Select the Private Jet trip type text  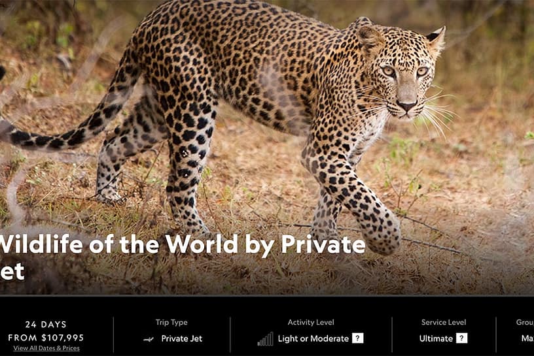click(x=181, y=338)
